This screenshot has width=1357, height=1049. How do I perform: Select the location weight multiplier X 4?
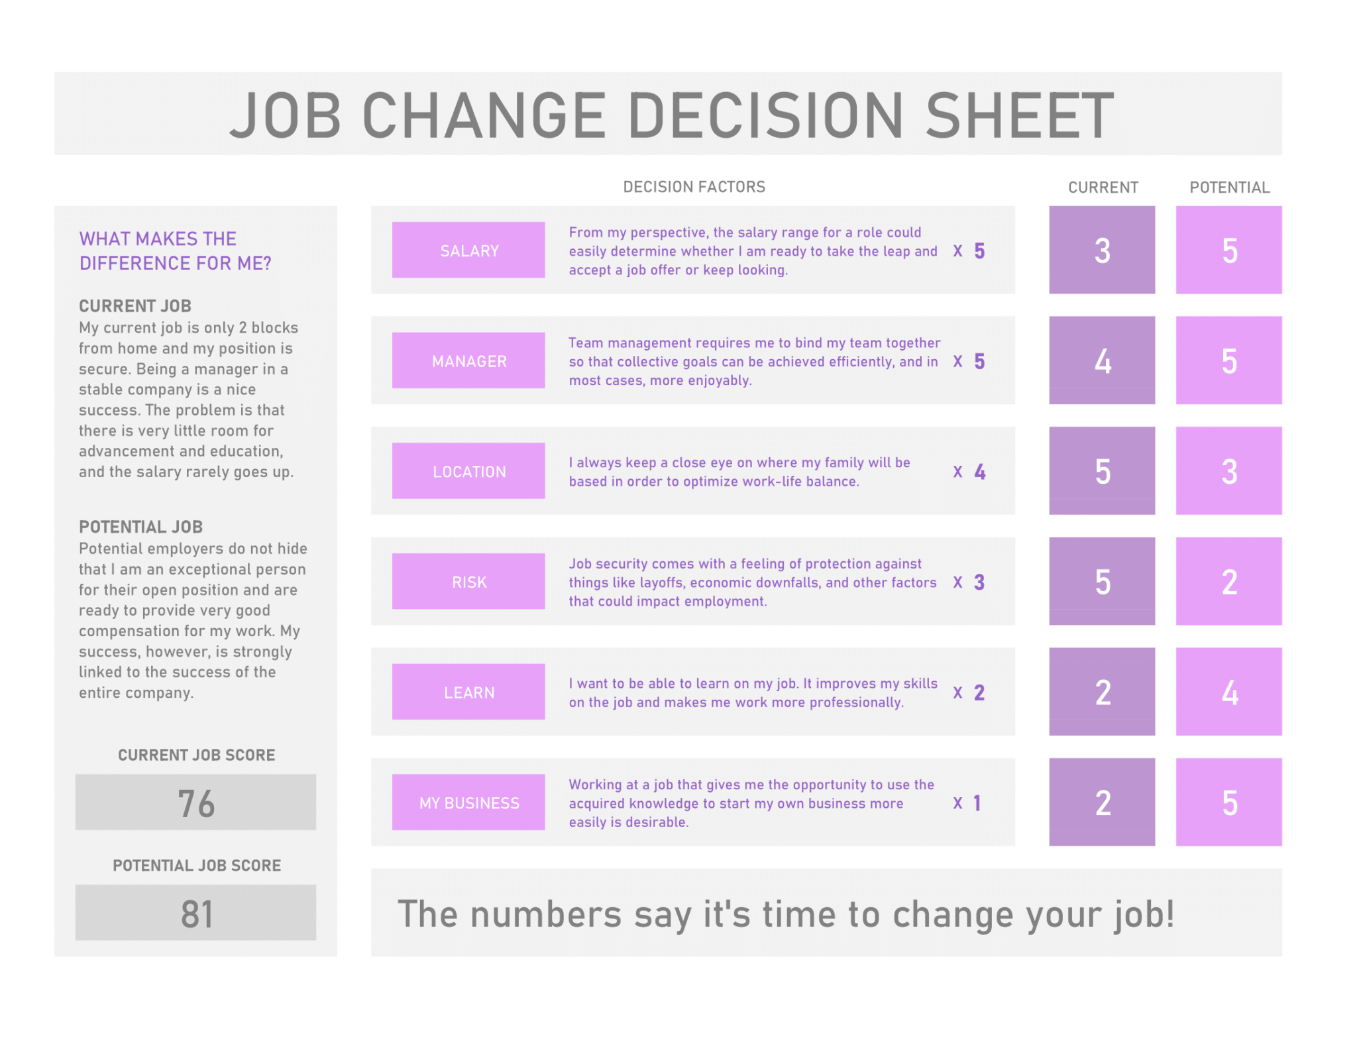pos(969,472)
